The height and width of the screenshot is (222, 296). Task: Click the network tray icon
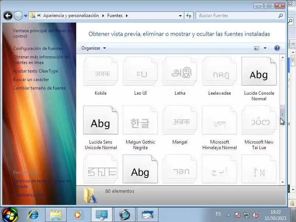(246, 215)
